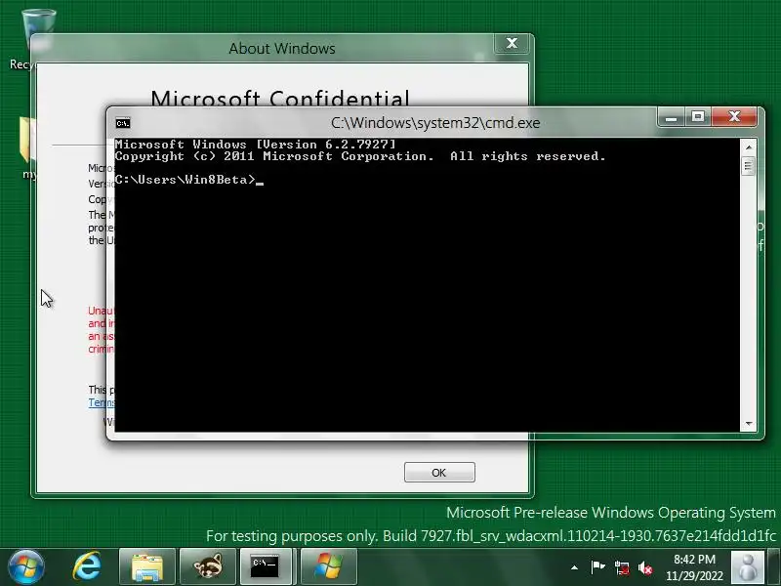Maximize the cmd.exe window
The image size is (781, 586).
pyautogui.click(x=698, y=117)
